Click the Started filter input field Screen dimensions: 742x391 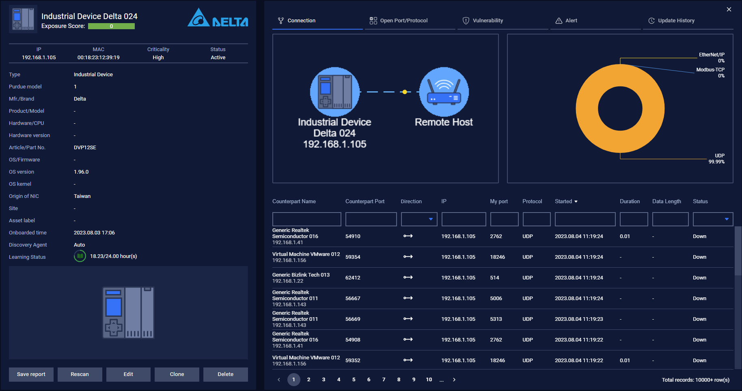tap(585, 219)
